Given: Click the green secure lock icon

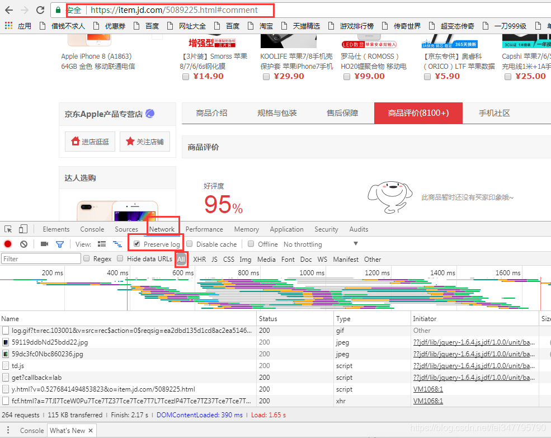Looking at the screenshot, I should (x=58, y=10).
